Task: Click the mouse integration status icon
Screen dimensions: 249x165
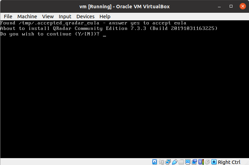Action: click(x=208, y=162)
